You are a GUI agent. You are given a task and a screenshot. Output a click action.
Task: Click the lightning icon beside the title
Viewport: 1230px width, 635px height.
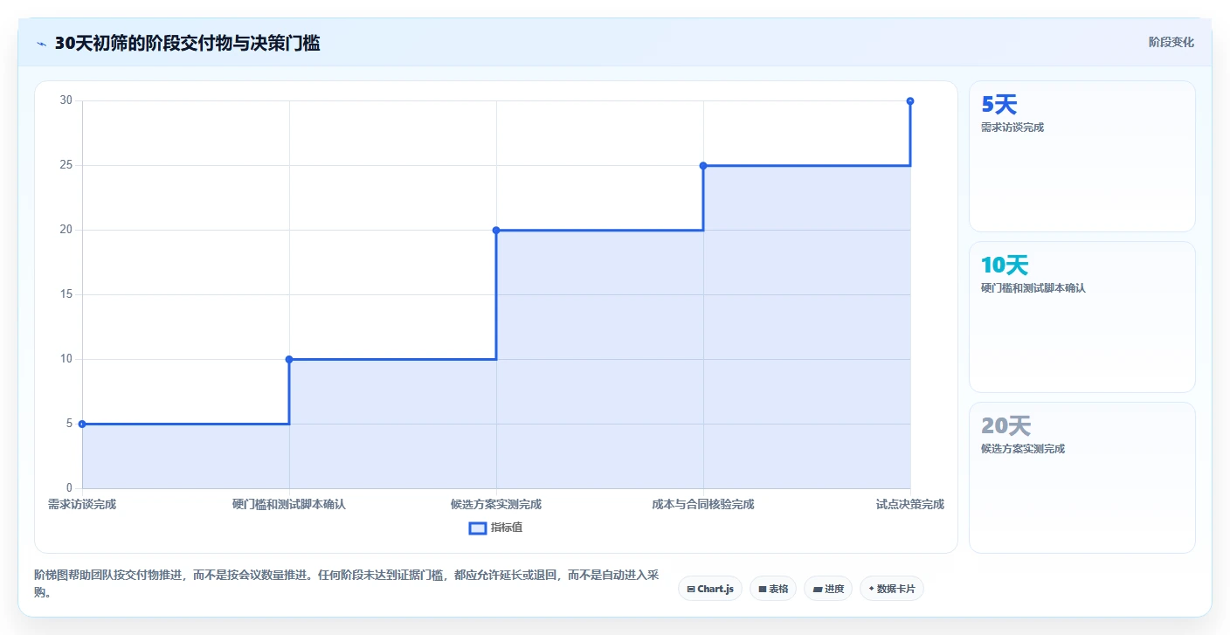(x=41, y=44)
